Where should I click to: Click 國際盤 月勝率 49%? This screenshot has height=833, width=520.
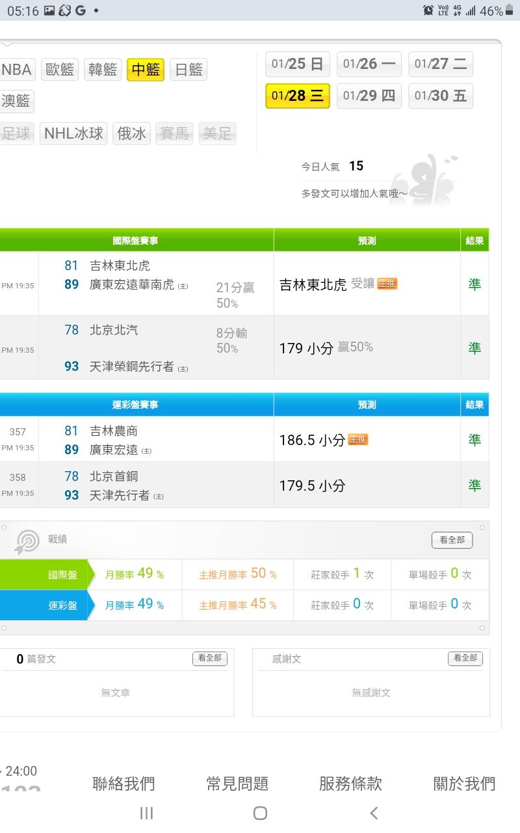coord(135,574)
